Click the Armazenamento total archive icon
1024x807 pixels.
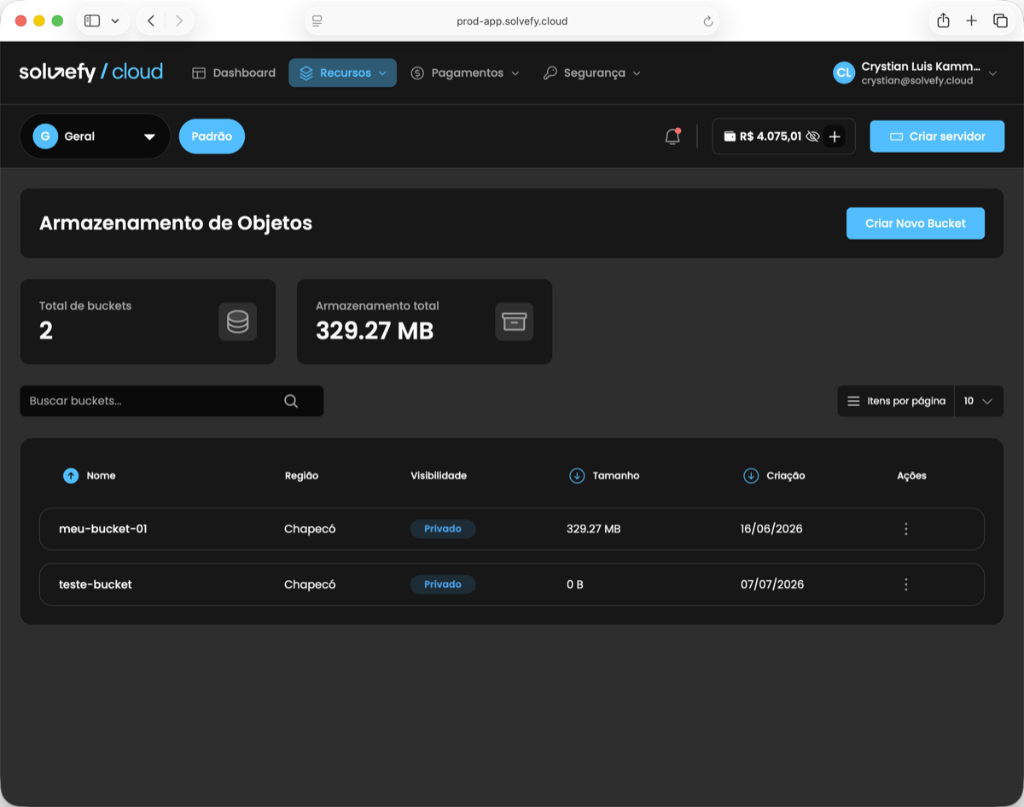coord(514,322)
